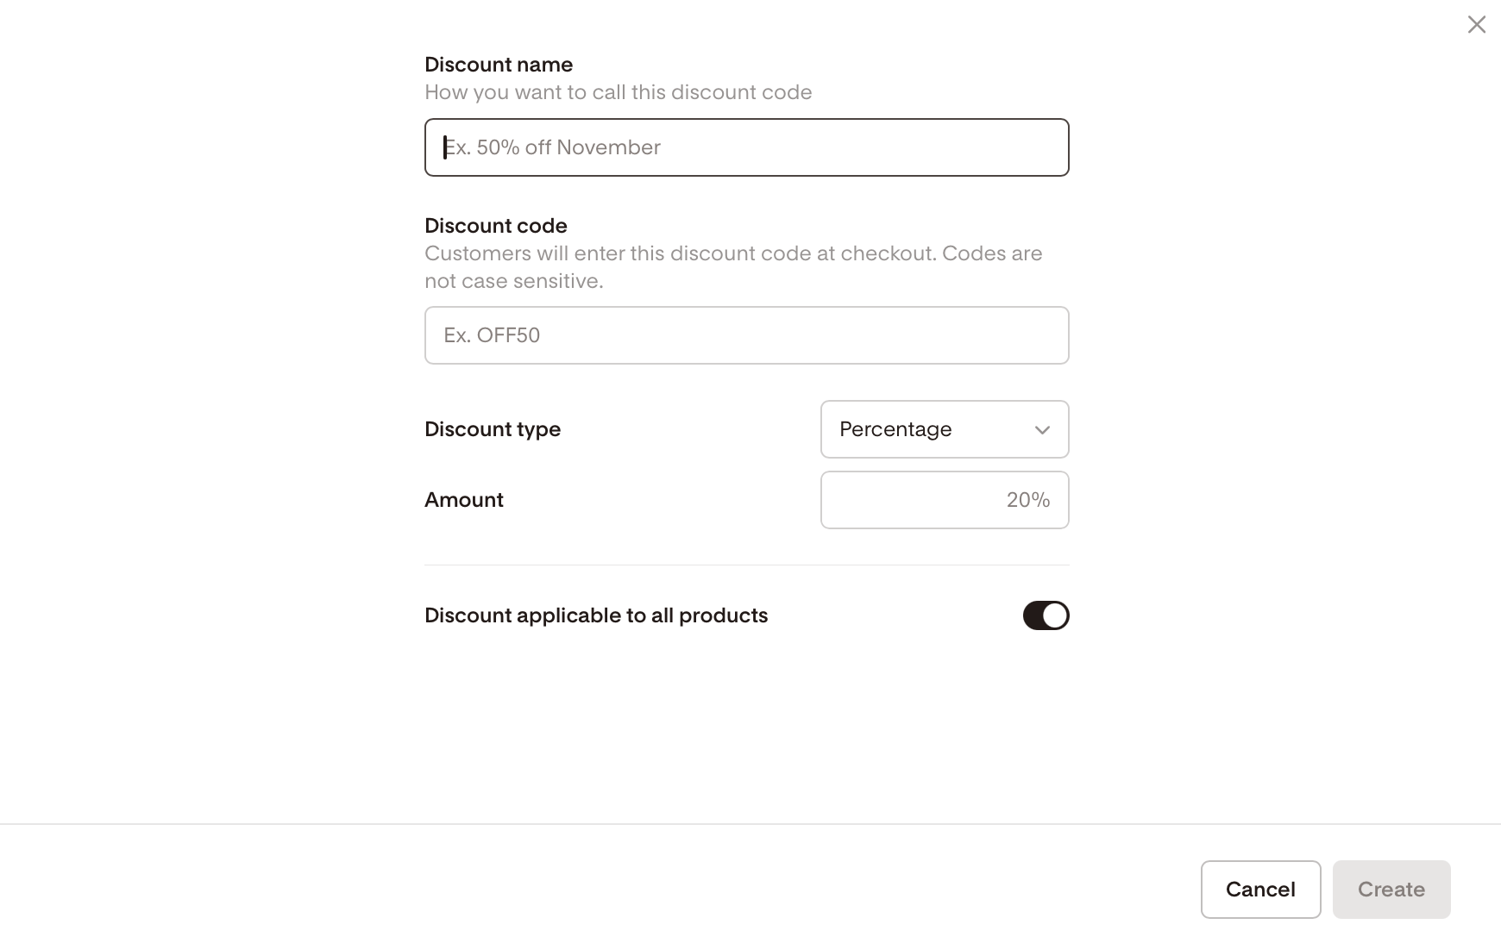This screenshot has width=1501, height=943.
Task: Click into the Discount code field
Action: tap(746, 335)
